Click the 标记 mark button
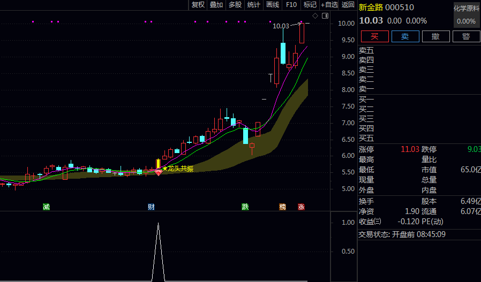This screenshot has height=282, width=481. pyautogui.click(x=310, y=5)
